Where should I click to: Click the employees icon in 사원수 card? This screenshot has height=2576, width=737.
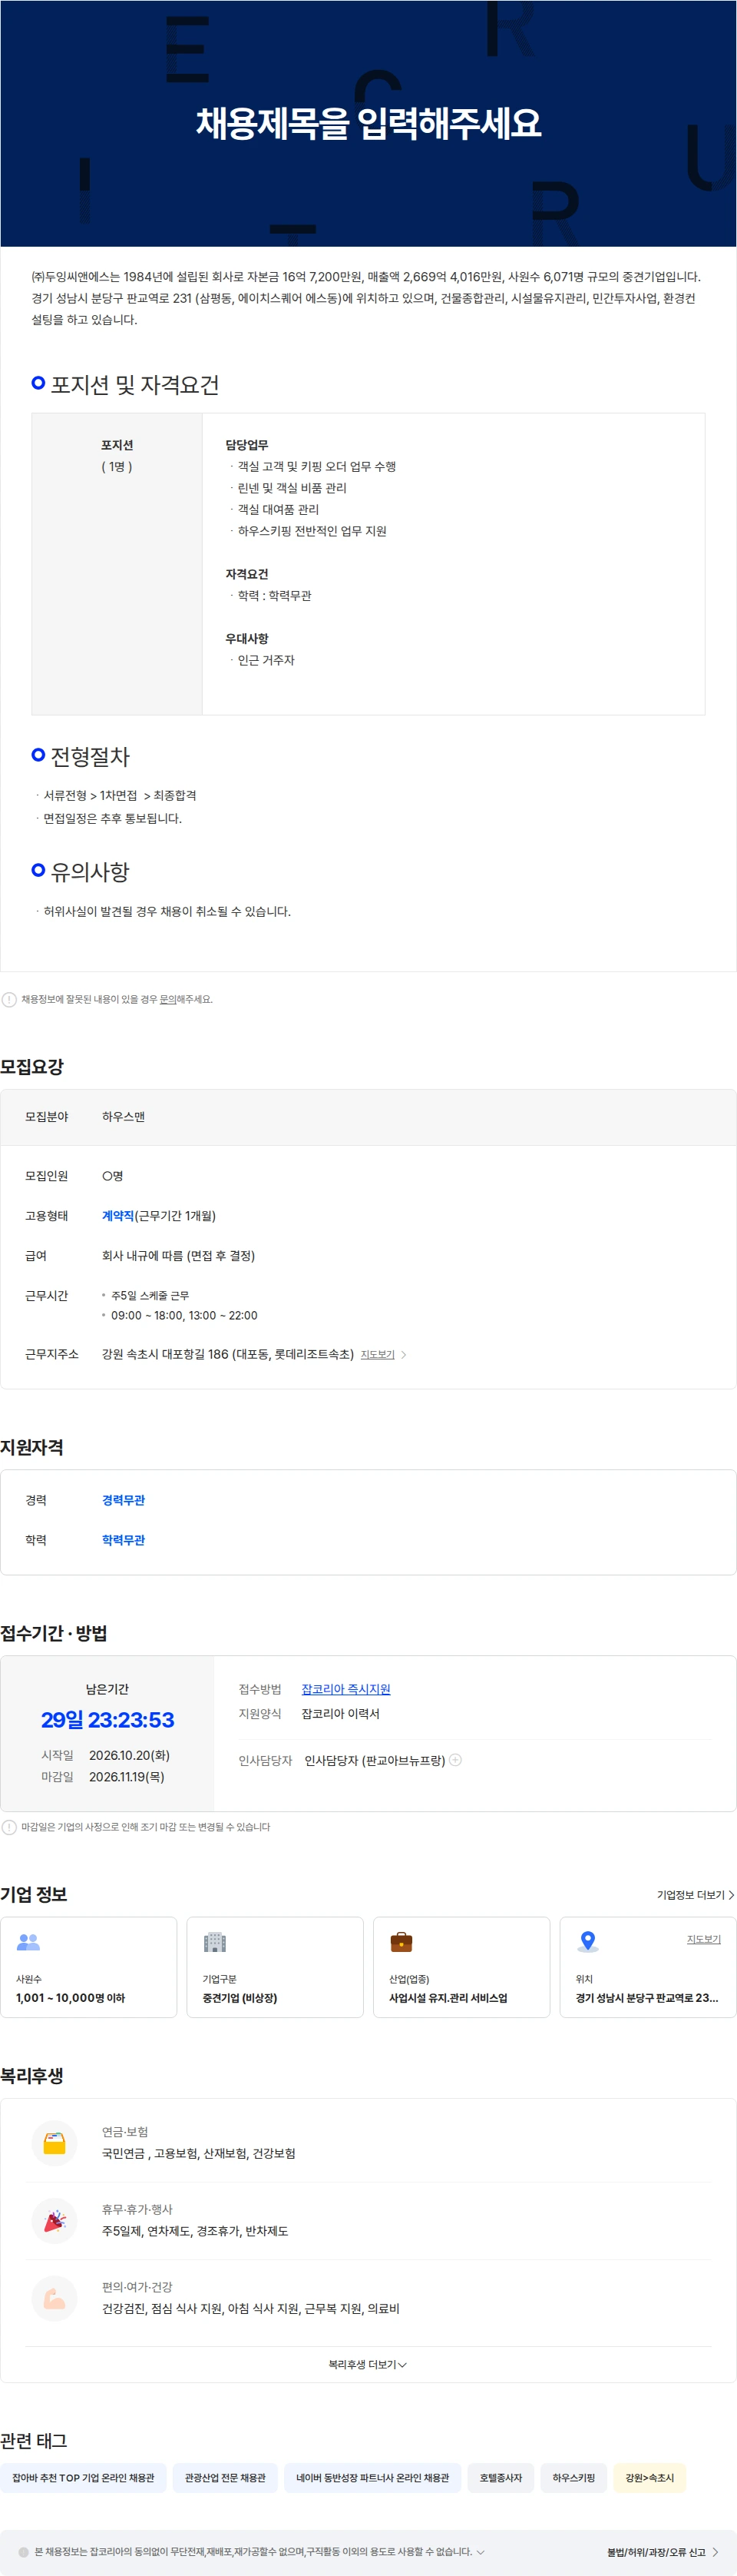coord(28,1942)
